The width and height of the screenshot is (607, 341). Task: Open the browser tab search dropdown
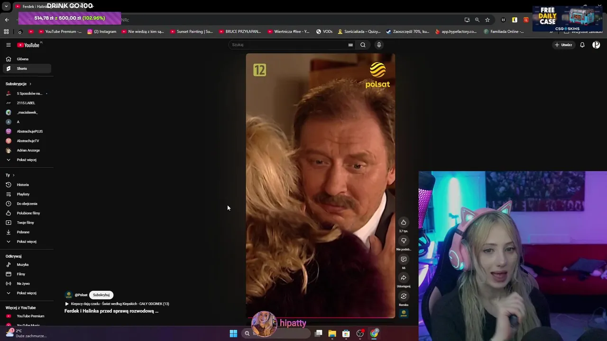[6, 7]
